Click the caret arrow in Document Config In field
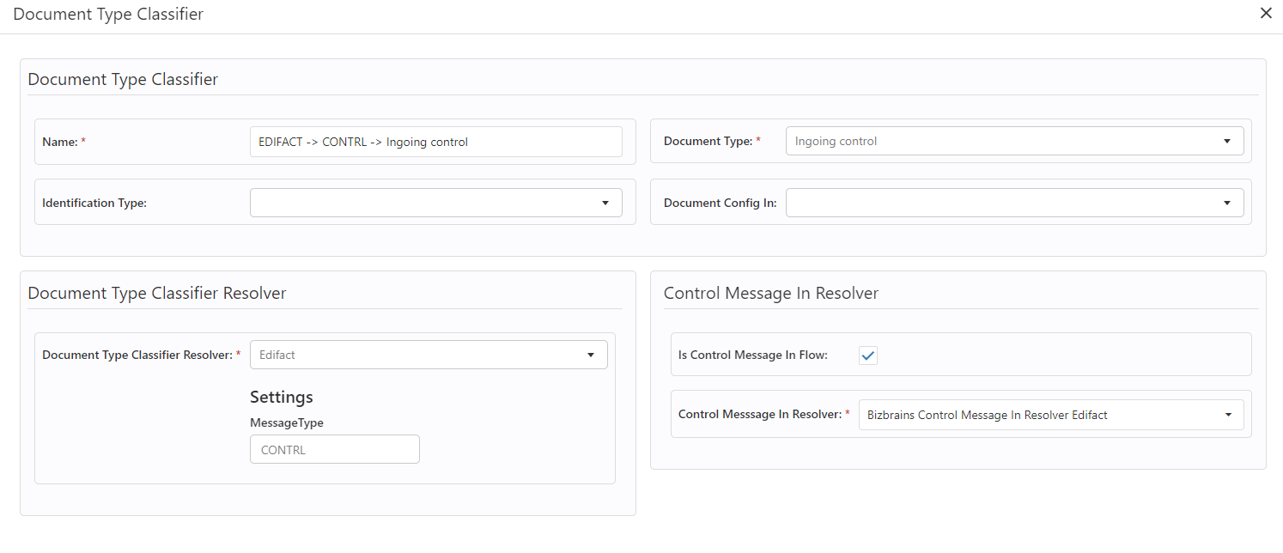Screen dimensions: 1283x553 (x=1227, y=204)
